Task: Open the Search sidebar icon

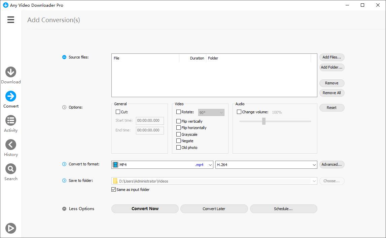Action: click(x=11, y=169)
